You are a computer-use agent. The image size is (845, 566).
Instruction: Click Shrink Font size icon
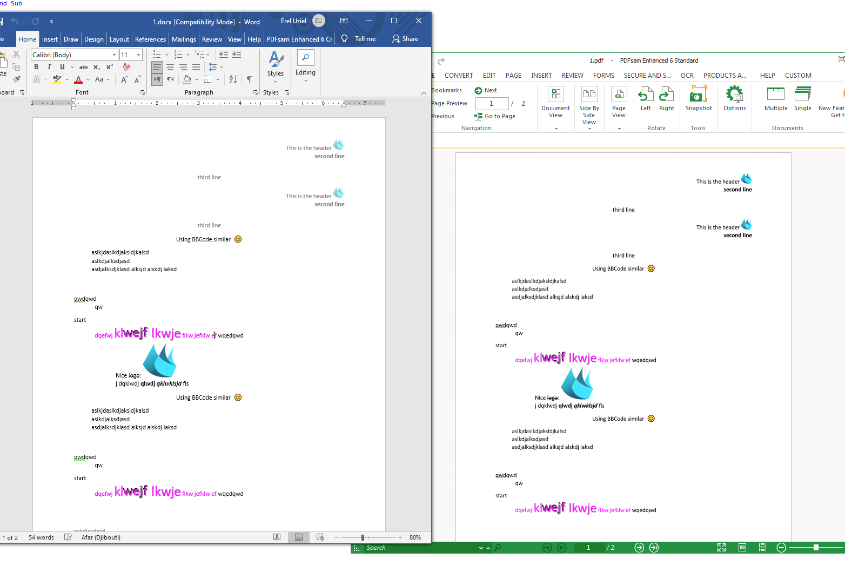[137, 79]
